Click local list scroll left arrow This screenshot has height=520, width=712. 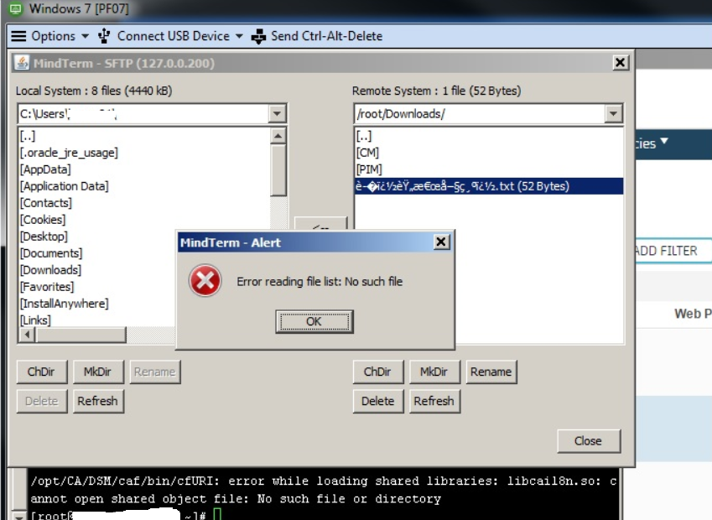coord(27,335)
